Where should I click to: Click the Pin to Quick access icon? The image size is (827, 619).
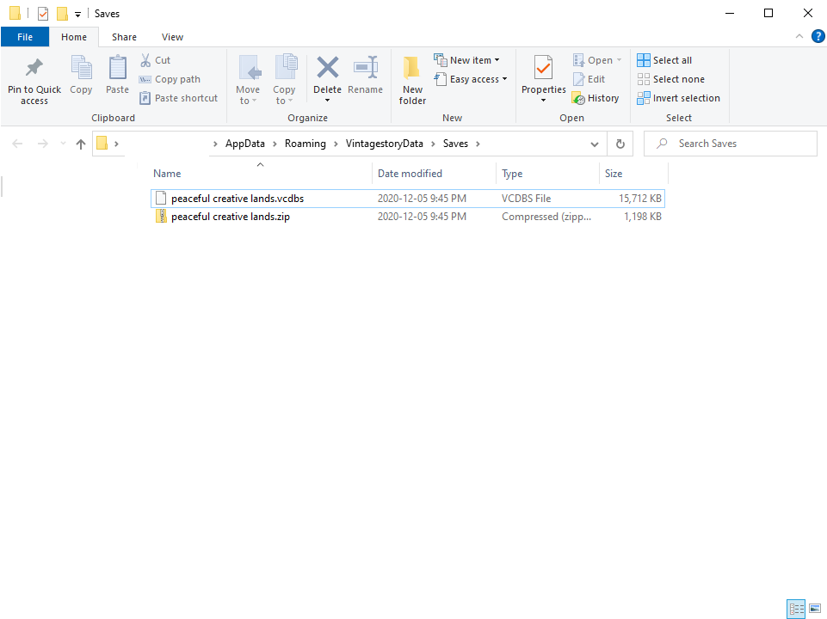point(34,69)
